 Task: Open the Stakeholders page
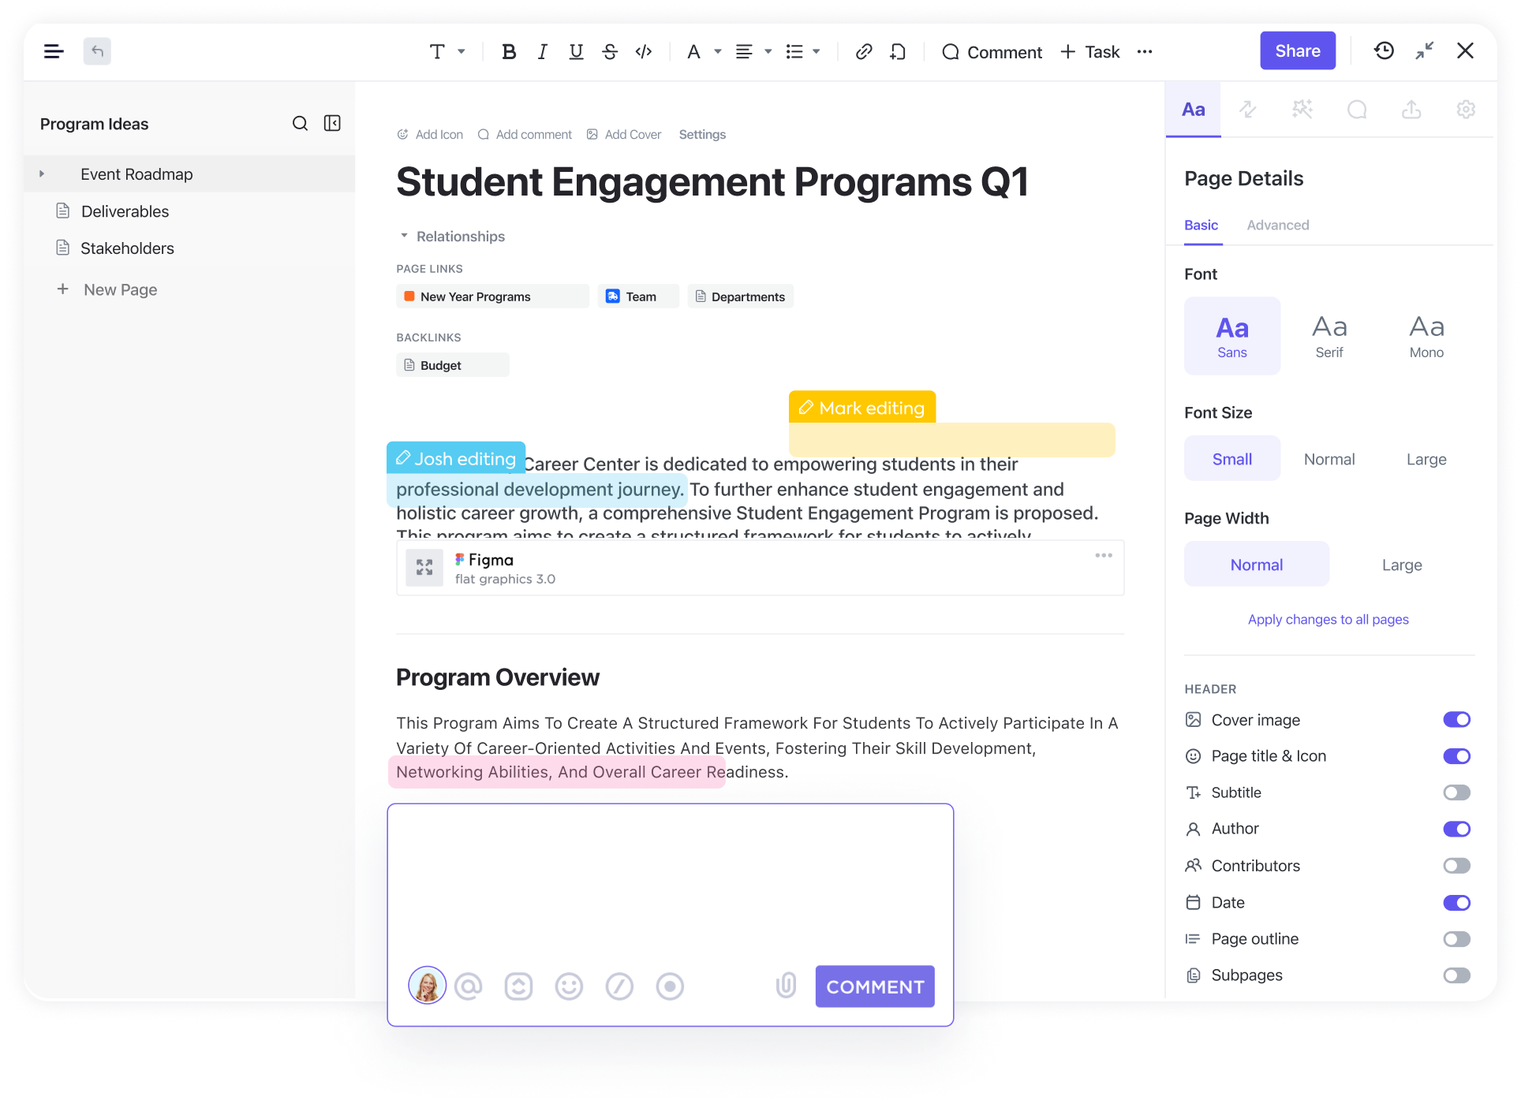point(127,248)
